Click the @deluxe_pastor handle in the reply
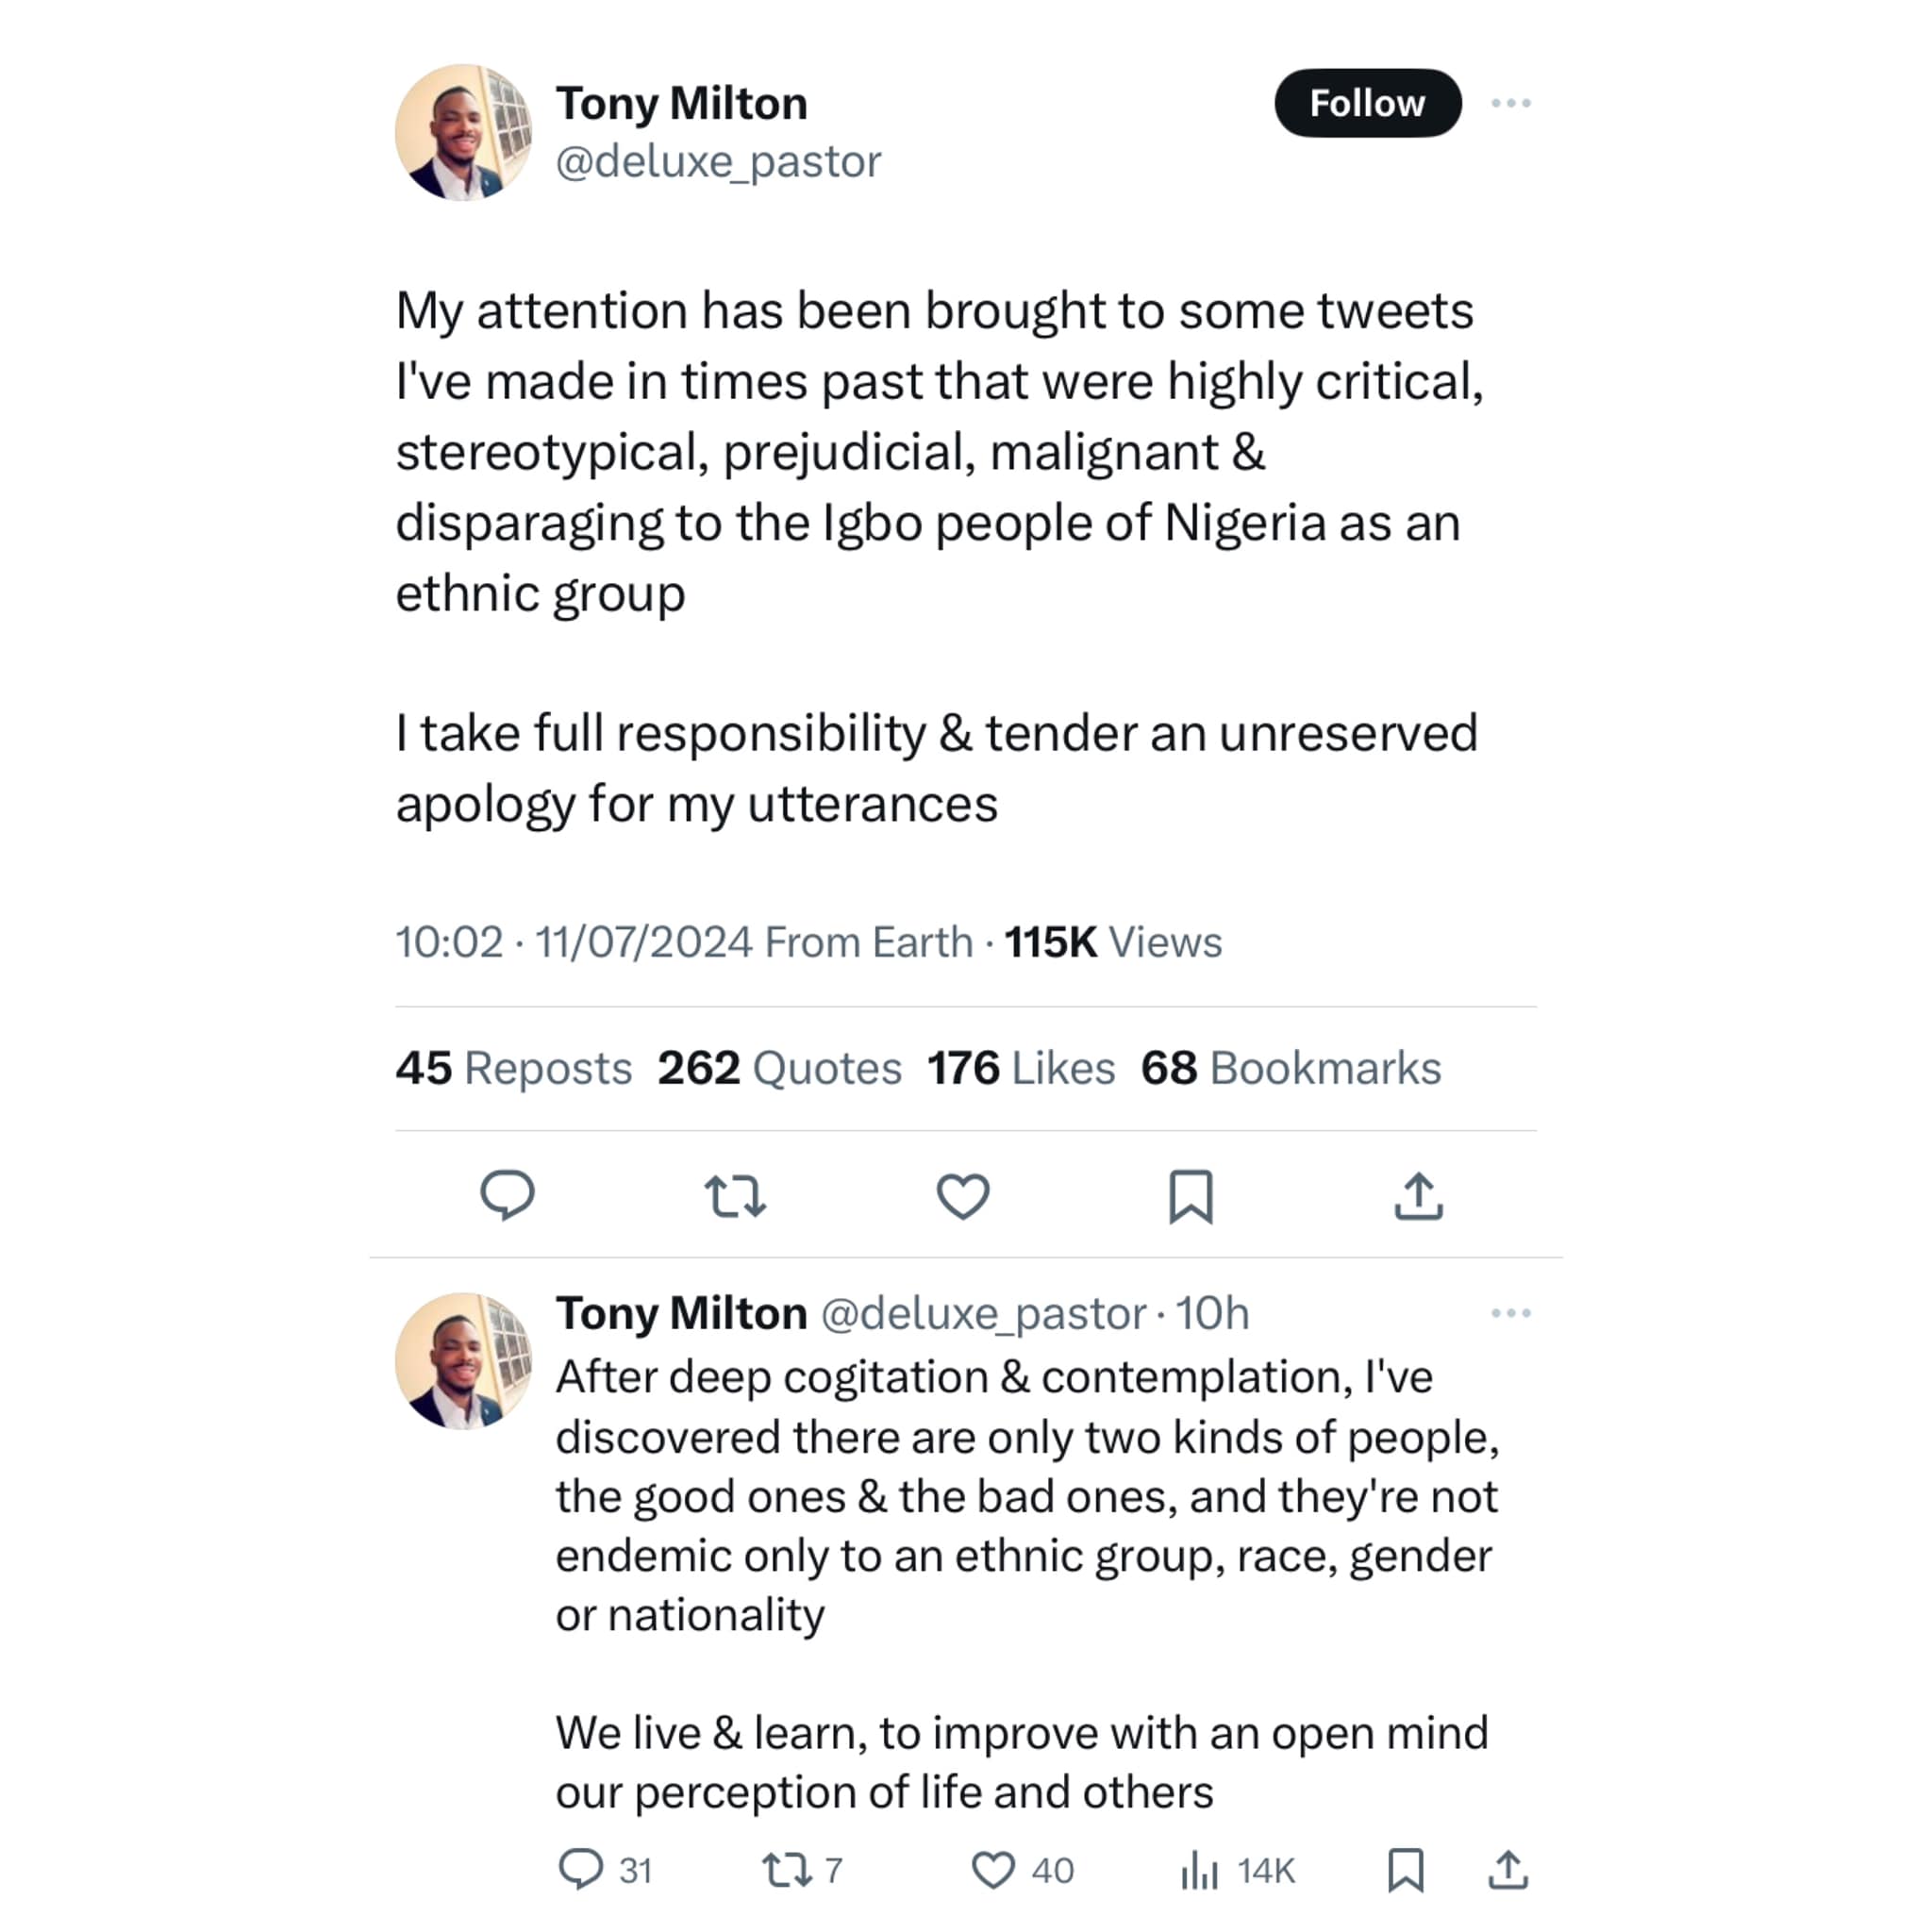Image resolution: width=1932 pixels, height=1932 pixels. click(983, 1314)
